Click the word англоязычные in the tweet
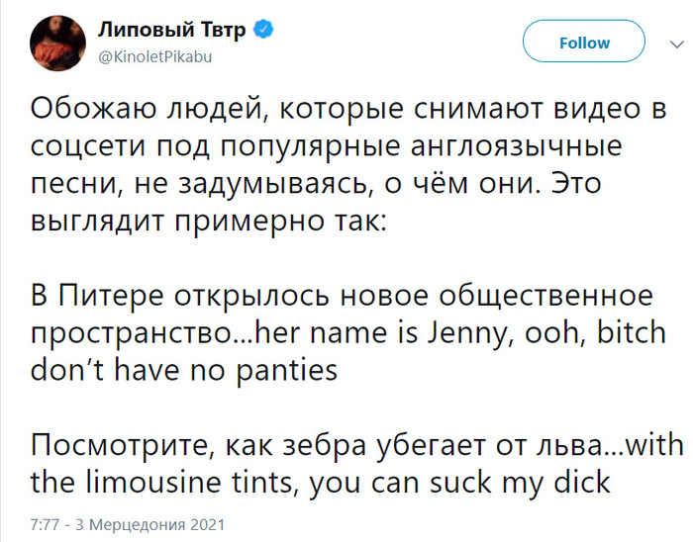Viewport: 693px width, 542px height. pos(516,147)
